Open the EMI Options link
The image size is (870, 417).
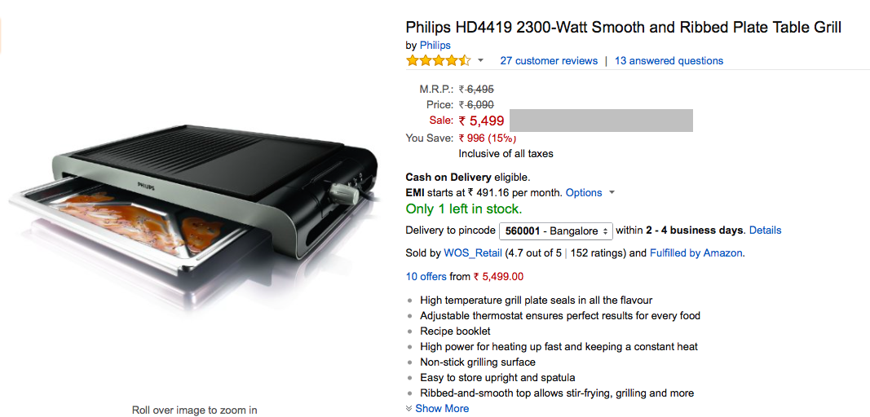point(584,193)
